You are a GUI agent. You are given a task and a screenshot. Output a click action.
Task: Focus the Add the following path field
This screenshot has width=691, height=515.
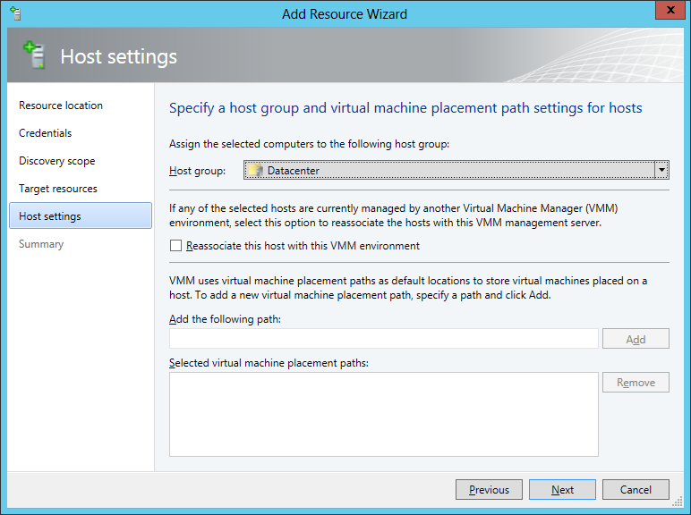(x=384, y=339)
